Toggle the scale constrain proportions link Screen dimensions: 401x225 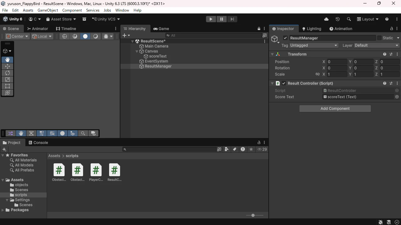point(318,74)
